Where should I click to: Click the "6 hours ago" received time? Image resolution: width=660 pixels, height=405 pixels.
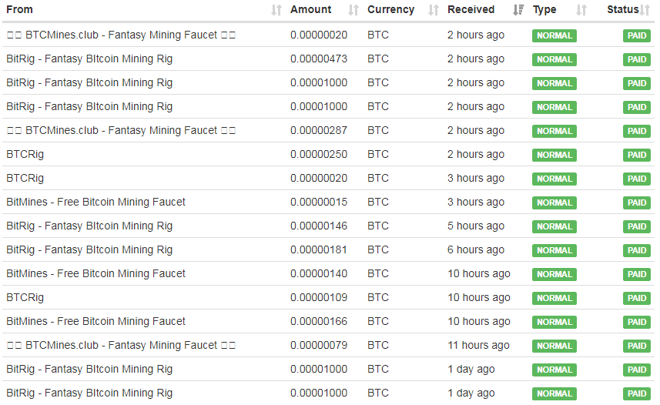click(x=476, y=249)
